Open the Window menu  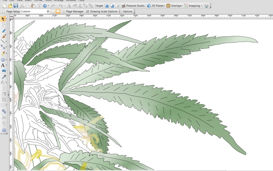(x=71, y=1)
